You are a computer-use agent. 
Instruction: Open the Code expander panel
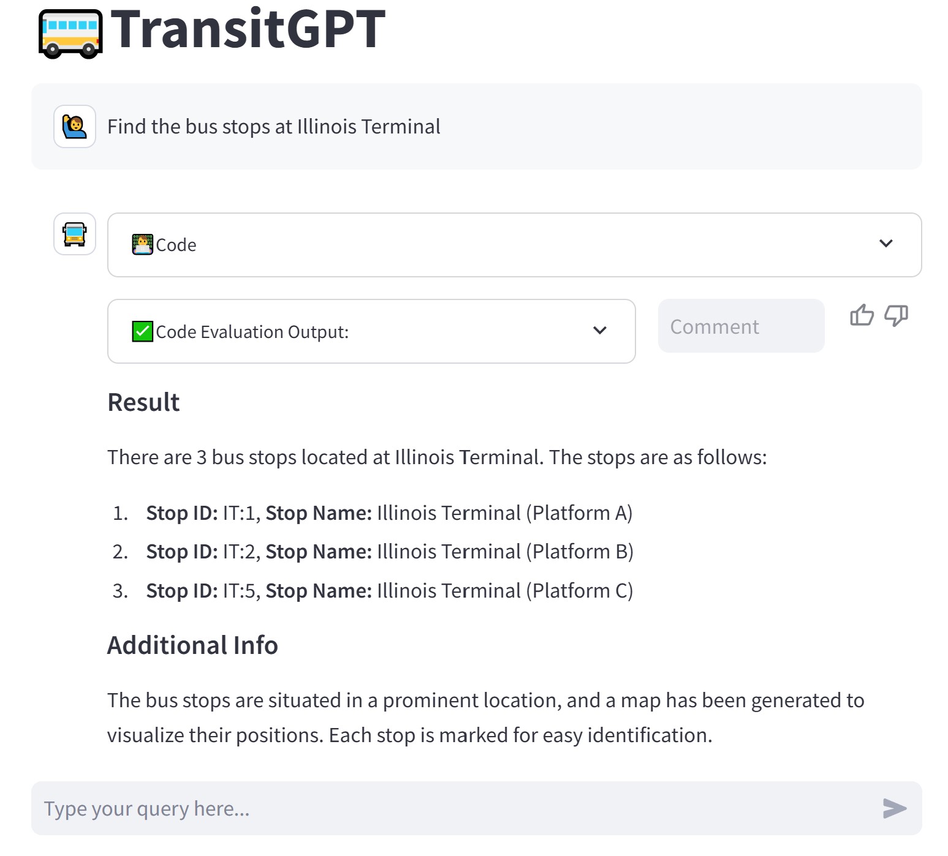pyautogui.click(x=515, y=245)
